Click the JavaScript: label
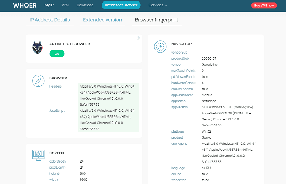 tap(58, 111)
